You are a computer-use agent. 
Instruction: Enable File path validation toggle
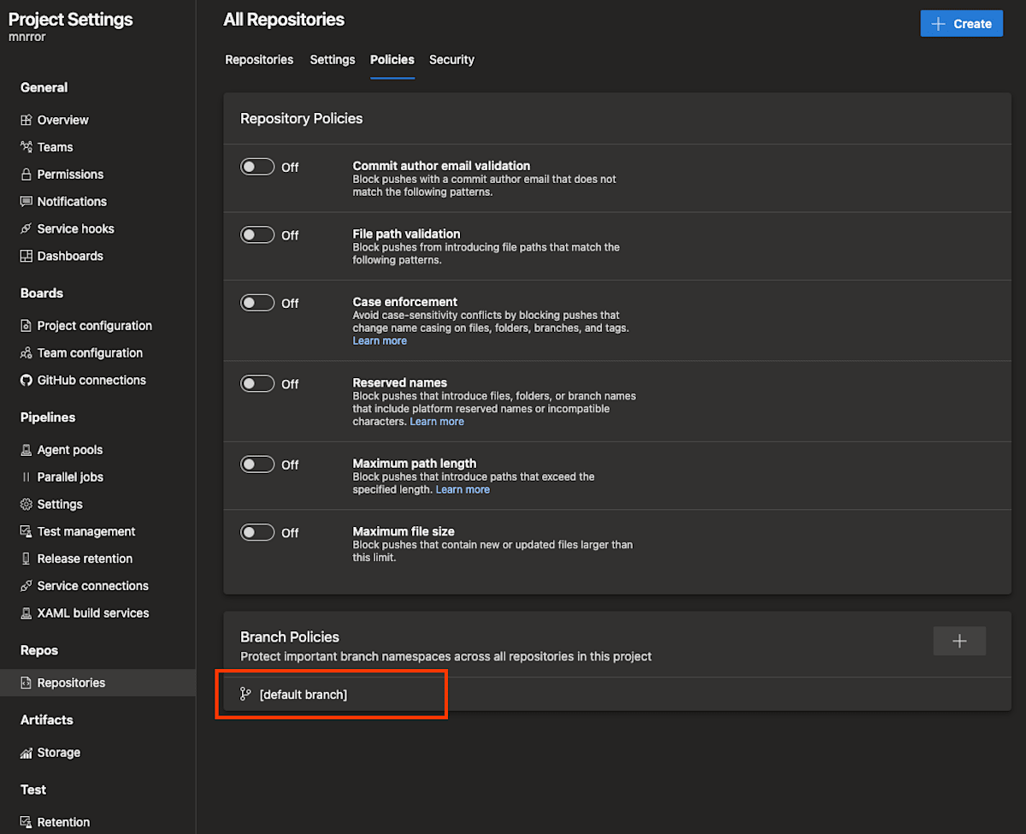[x=257, y=234]
